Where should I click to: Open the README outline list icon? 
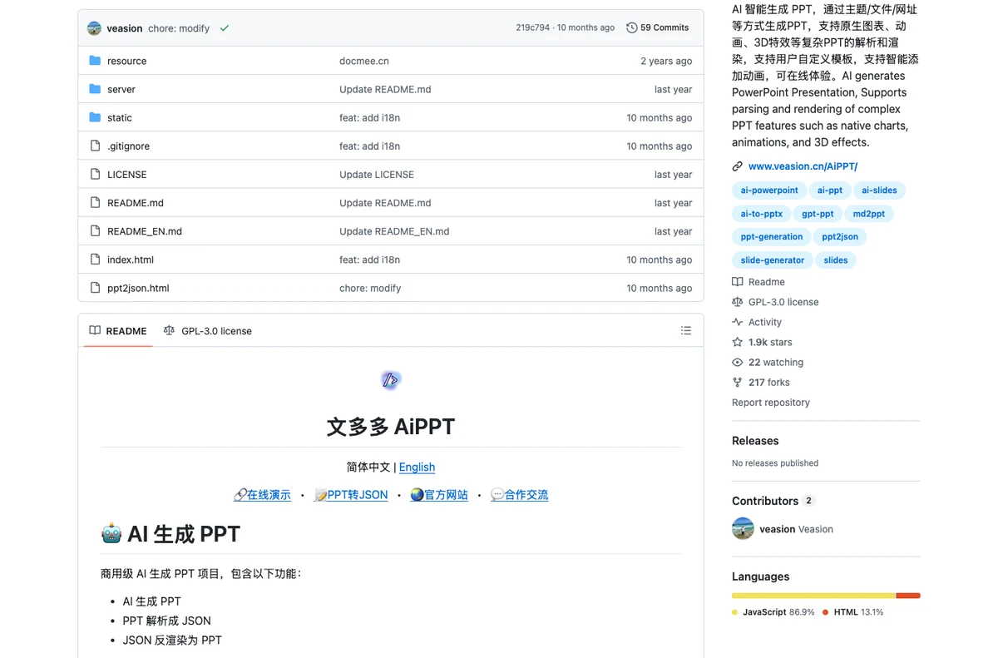coord(686,330)
